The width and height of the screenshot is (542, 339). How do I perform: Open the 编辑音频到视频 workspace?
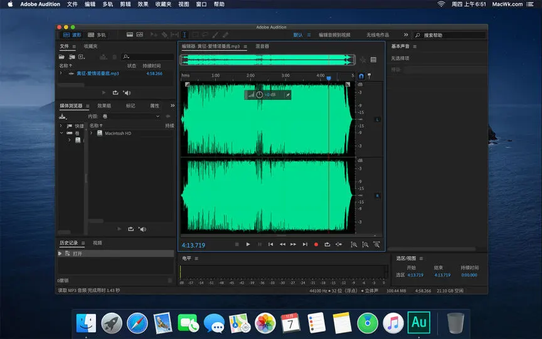point(334,35)
